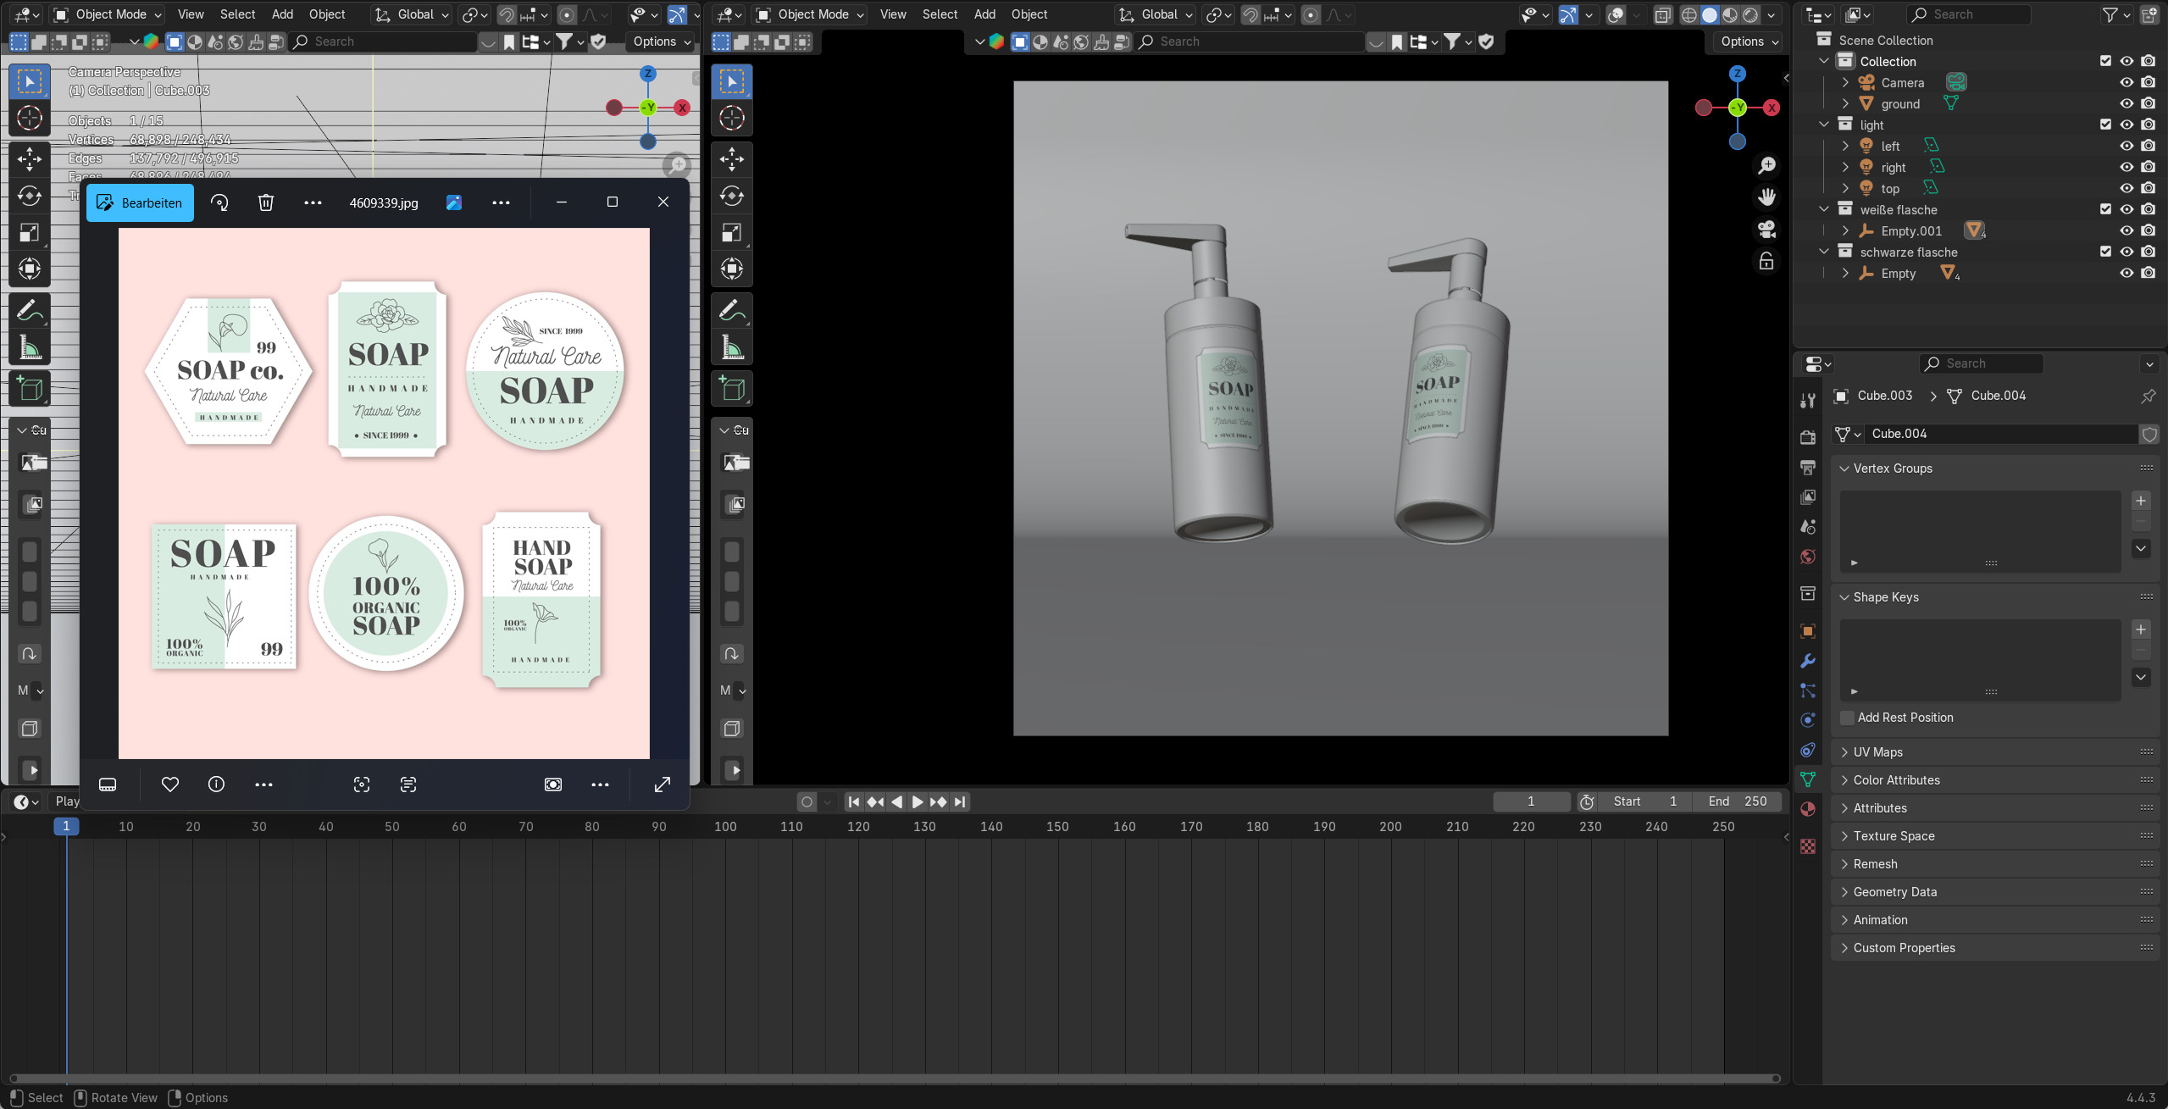This screenshot has width=2168, height=1109.
Task: Uncheck the schwarze flasche collection checkbox
Action: [2105, 252]
